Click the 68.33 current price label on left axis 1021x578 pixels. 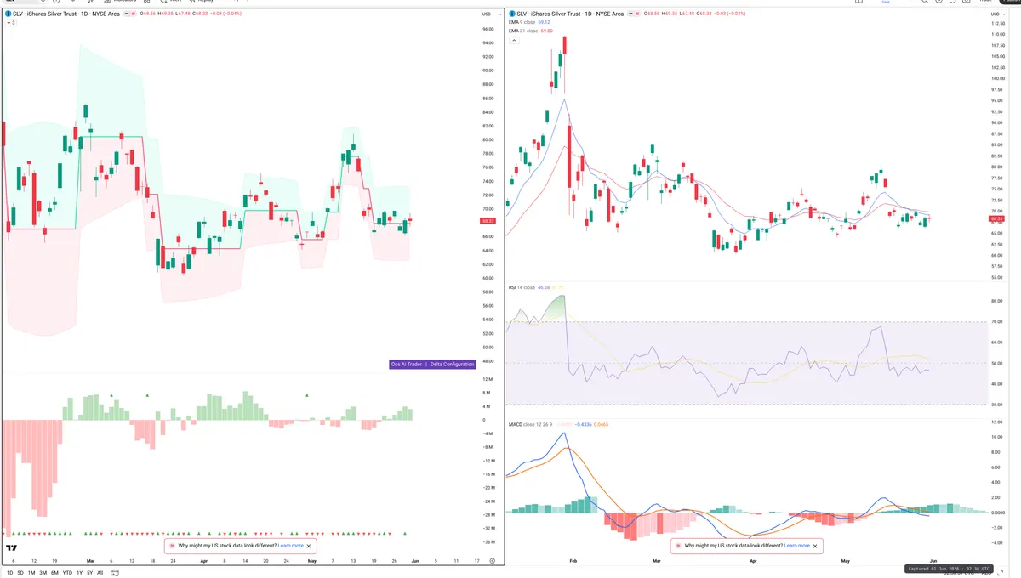(489, 220)
